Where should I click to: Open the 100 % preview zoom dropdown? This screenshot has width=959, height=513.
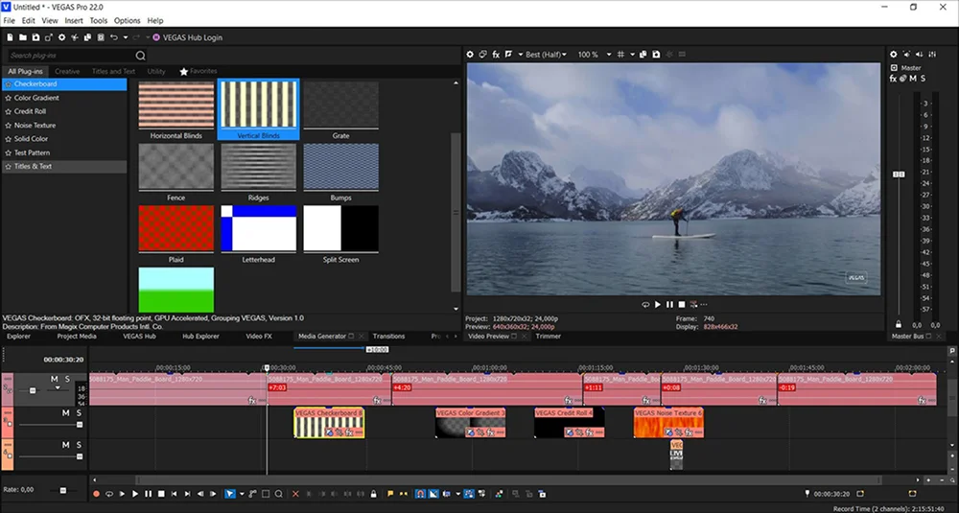594,55
